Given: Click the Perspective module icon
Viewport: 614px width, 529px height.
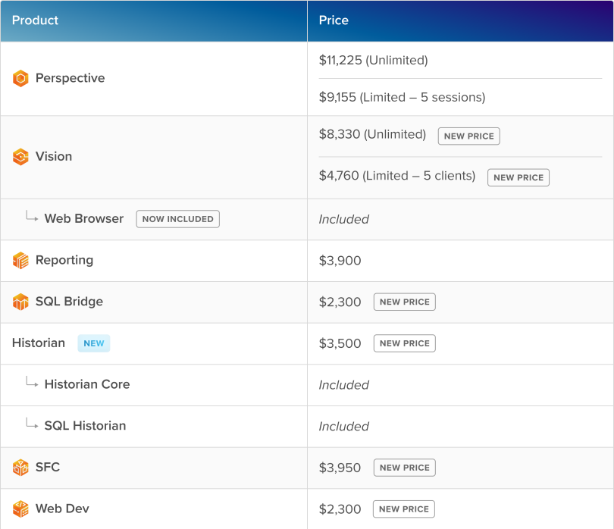Looking at the screenshot, I should 20,78.
